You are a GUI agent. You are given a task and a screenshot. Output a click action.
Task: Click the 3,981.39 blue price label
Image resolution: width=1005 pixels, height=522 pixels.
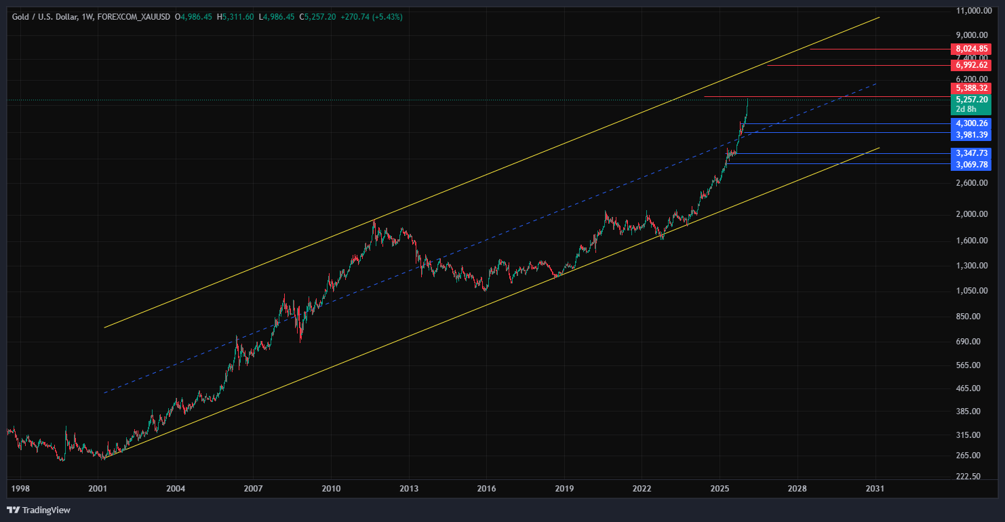tap(972, 134)
